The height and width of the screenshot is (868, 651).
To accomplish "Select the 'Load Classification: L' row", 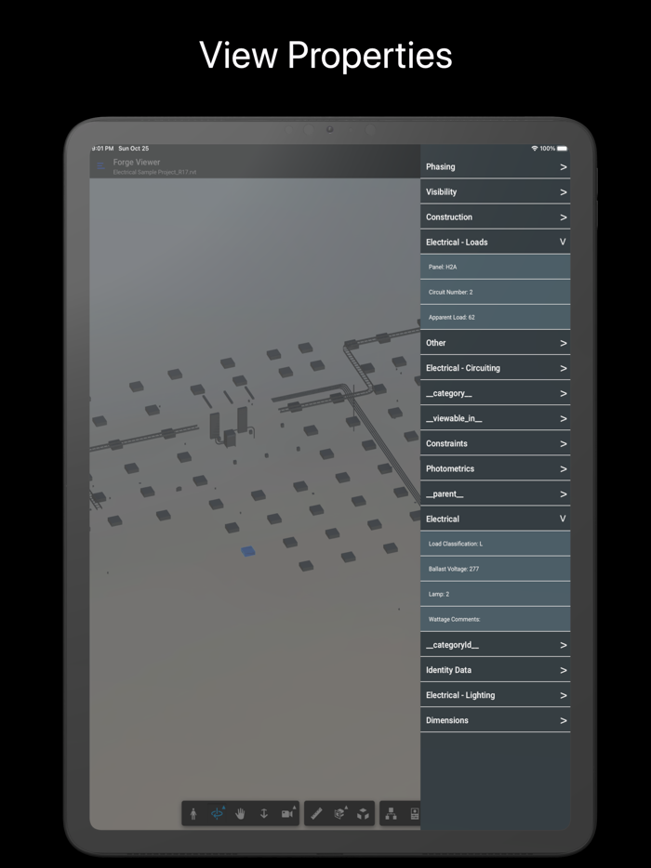I will coord(496,544).
